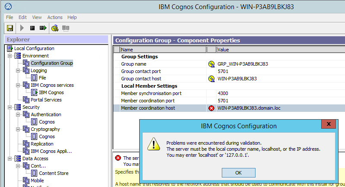Open the View menu
345x187 pixels.
pos(37,17)
